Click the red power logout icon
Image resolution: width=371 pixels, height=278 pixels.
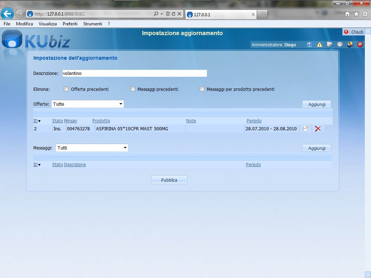360,45
